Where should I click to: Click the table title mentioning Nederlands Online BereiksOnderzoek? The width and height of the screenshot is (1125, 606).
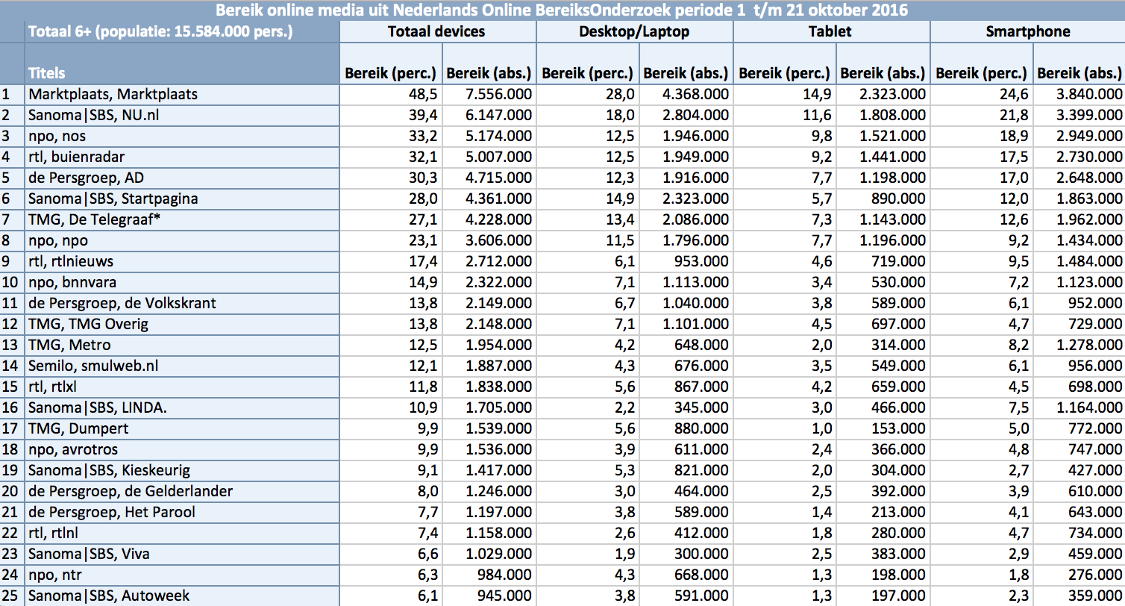tap(562, 10)
